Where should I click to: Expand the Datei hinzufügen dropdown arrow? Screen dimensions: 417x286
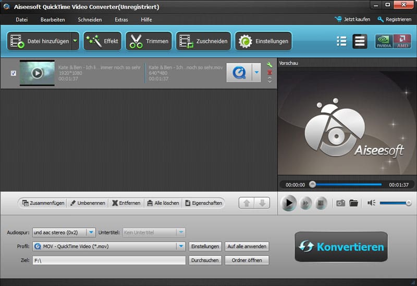pos(75,41)
